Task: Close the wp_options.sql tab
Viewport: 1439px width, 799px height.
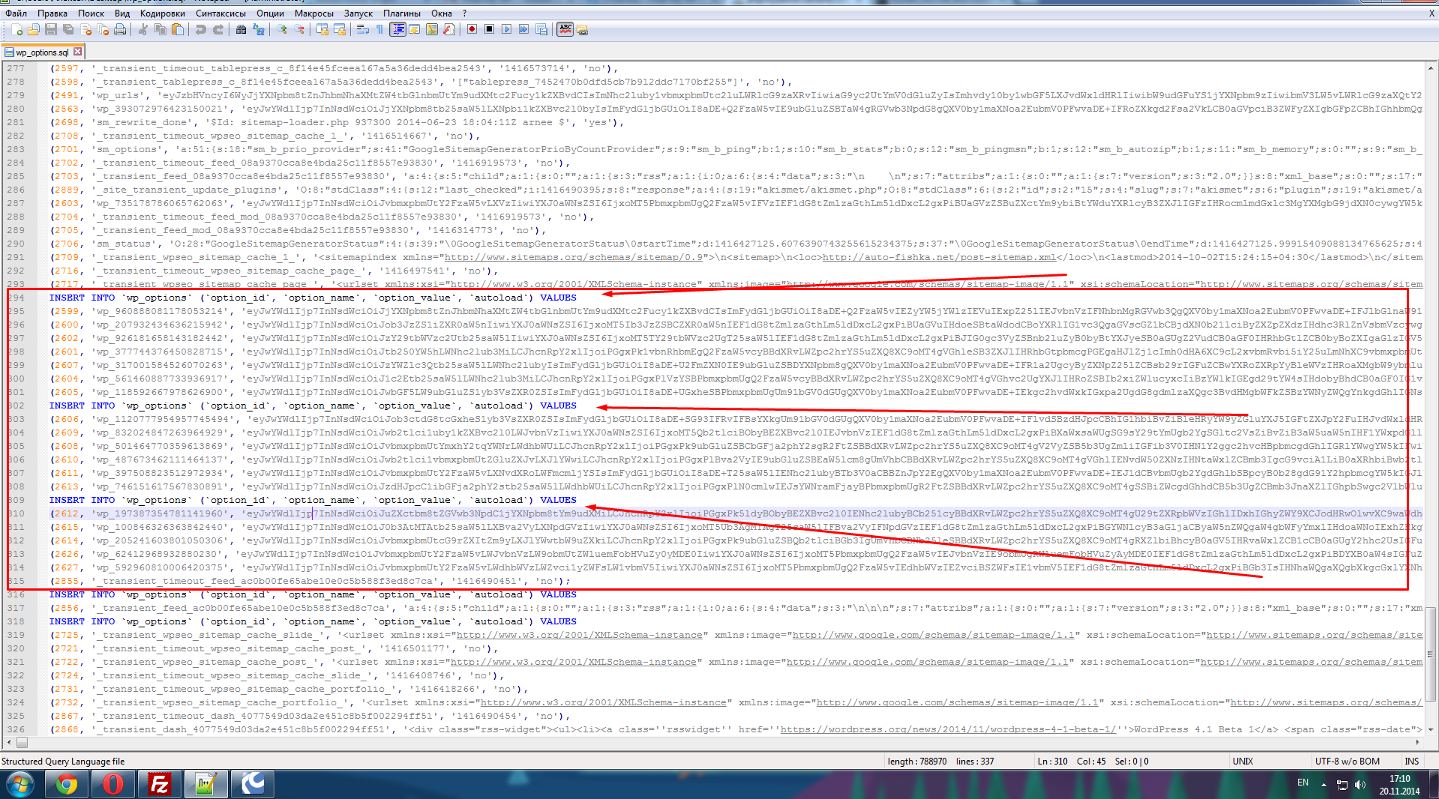Action: [x=77, y=52]
